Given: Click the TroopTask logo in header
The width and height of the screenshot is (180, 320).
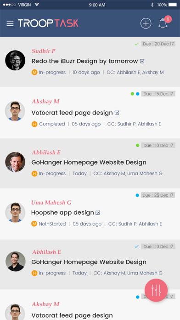Looking at the screenshot, I should click(48, 23).
